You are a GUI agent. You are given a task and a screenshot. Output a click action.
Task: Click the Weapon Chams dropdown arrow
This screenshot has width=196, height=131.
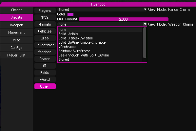[x=145, y=24]
